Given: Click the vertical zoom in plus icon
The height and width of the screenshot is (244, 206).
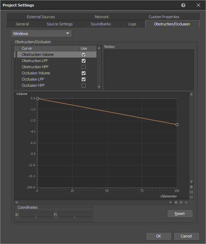Looking at the screenshot, I should (x=191, y=187).
